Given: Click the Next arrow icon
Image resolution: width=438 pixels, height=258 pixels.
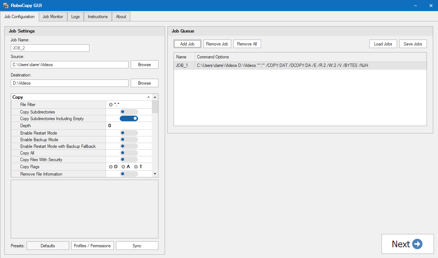Looking at the screenshot, I should (418, 244).
